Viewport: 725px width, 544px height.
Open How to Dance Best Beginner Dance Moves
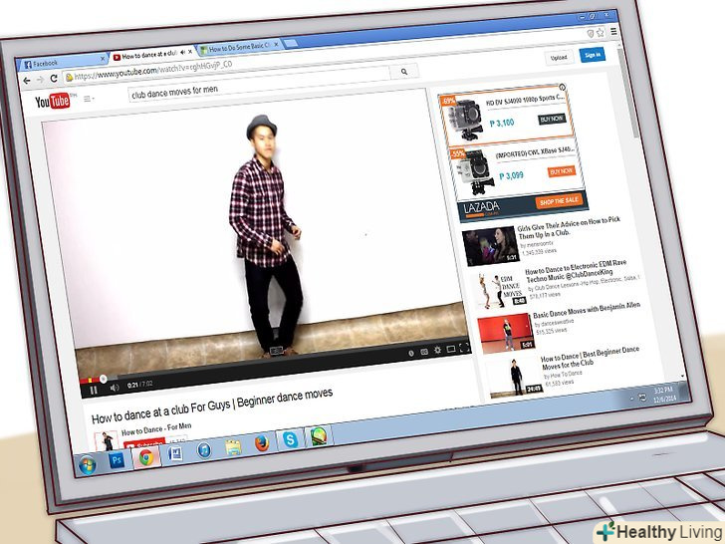coord(590,357)
